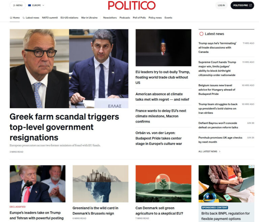The image size is (259, 222).
Task: Click the arrow next to All Latest News
Action: (220, 151)
